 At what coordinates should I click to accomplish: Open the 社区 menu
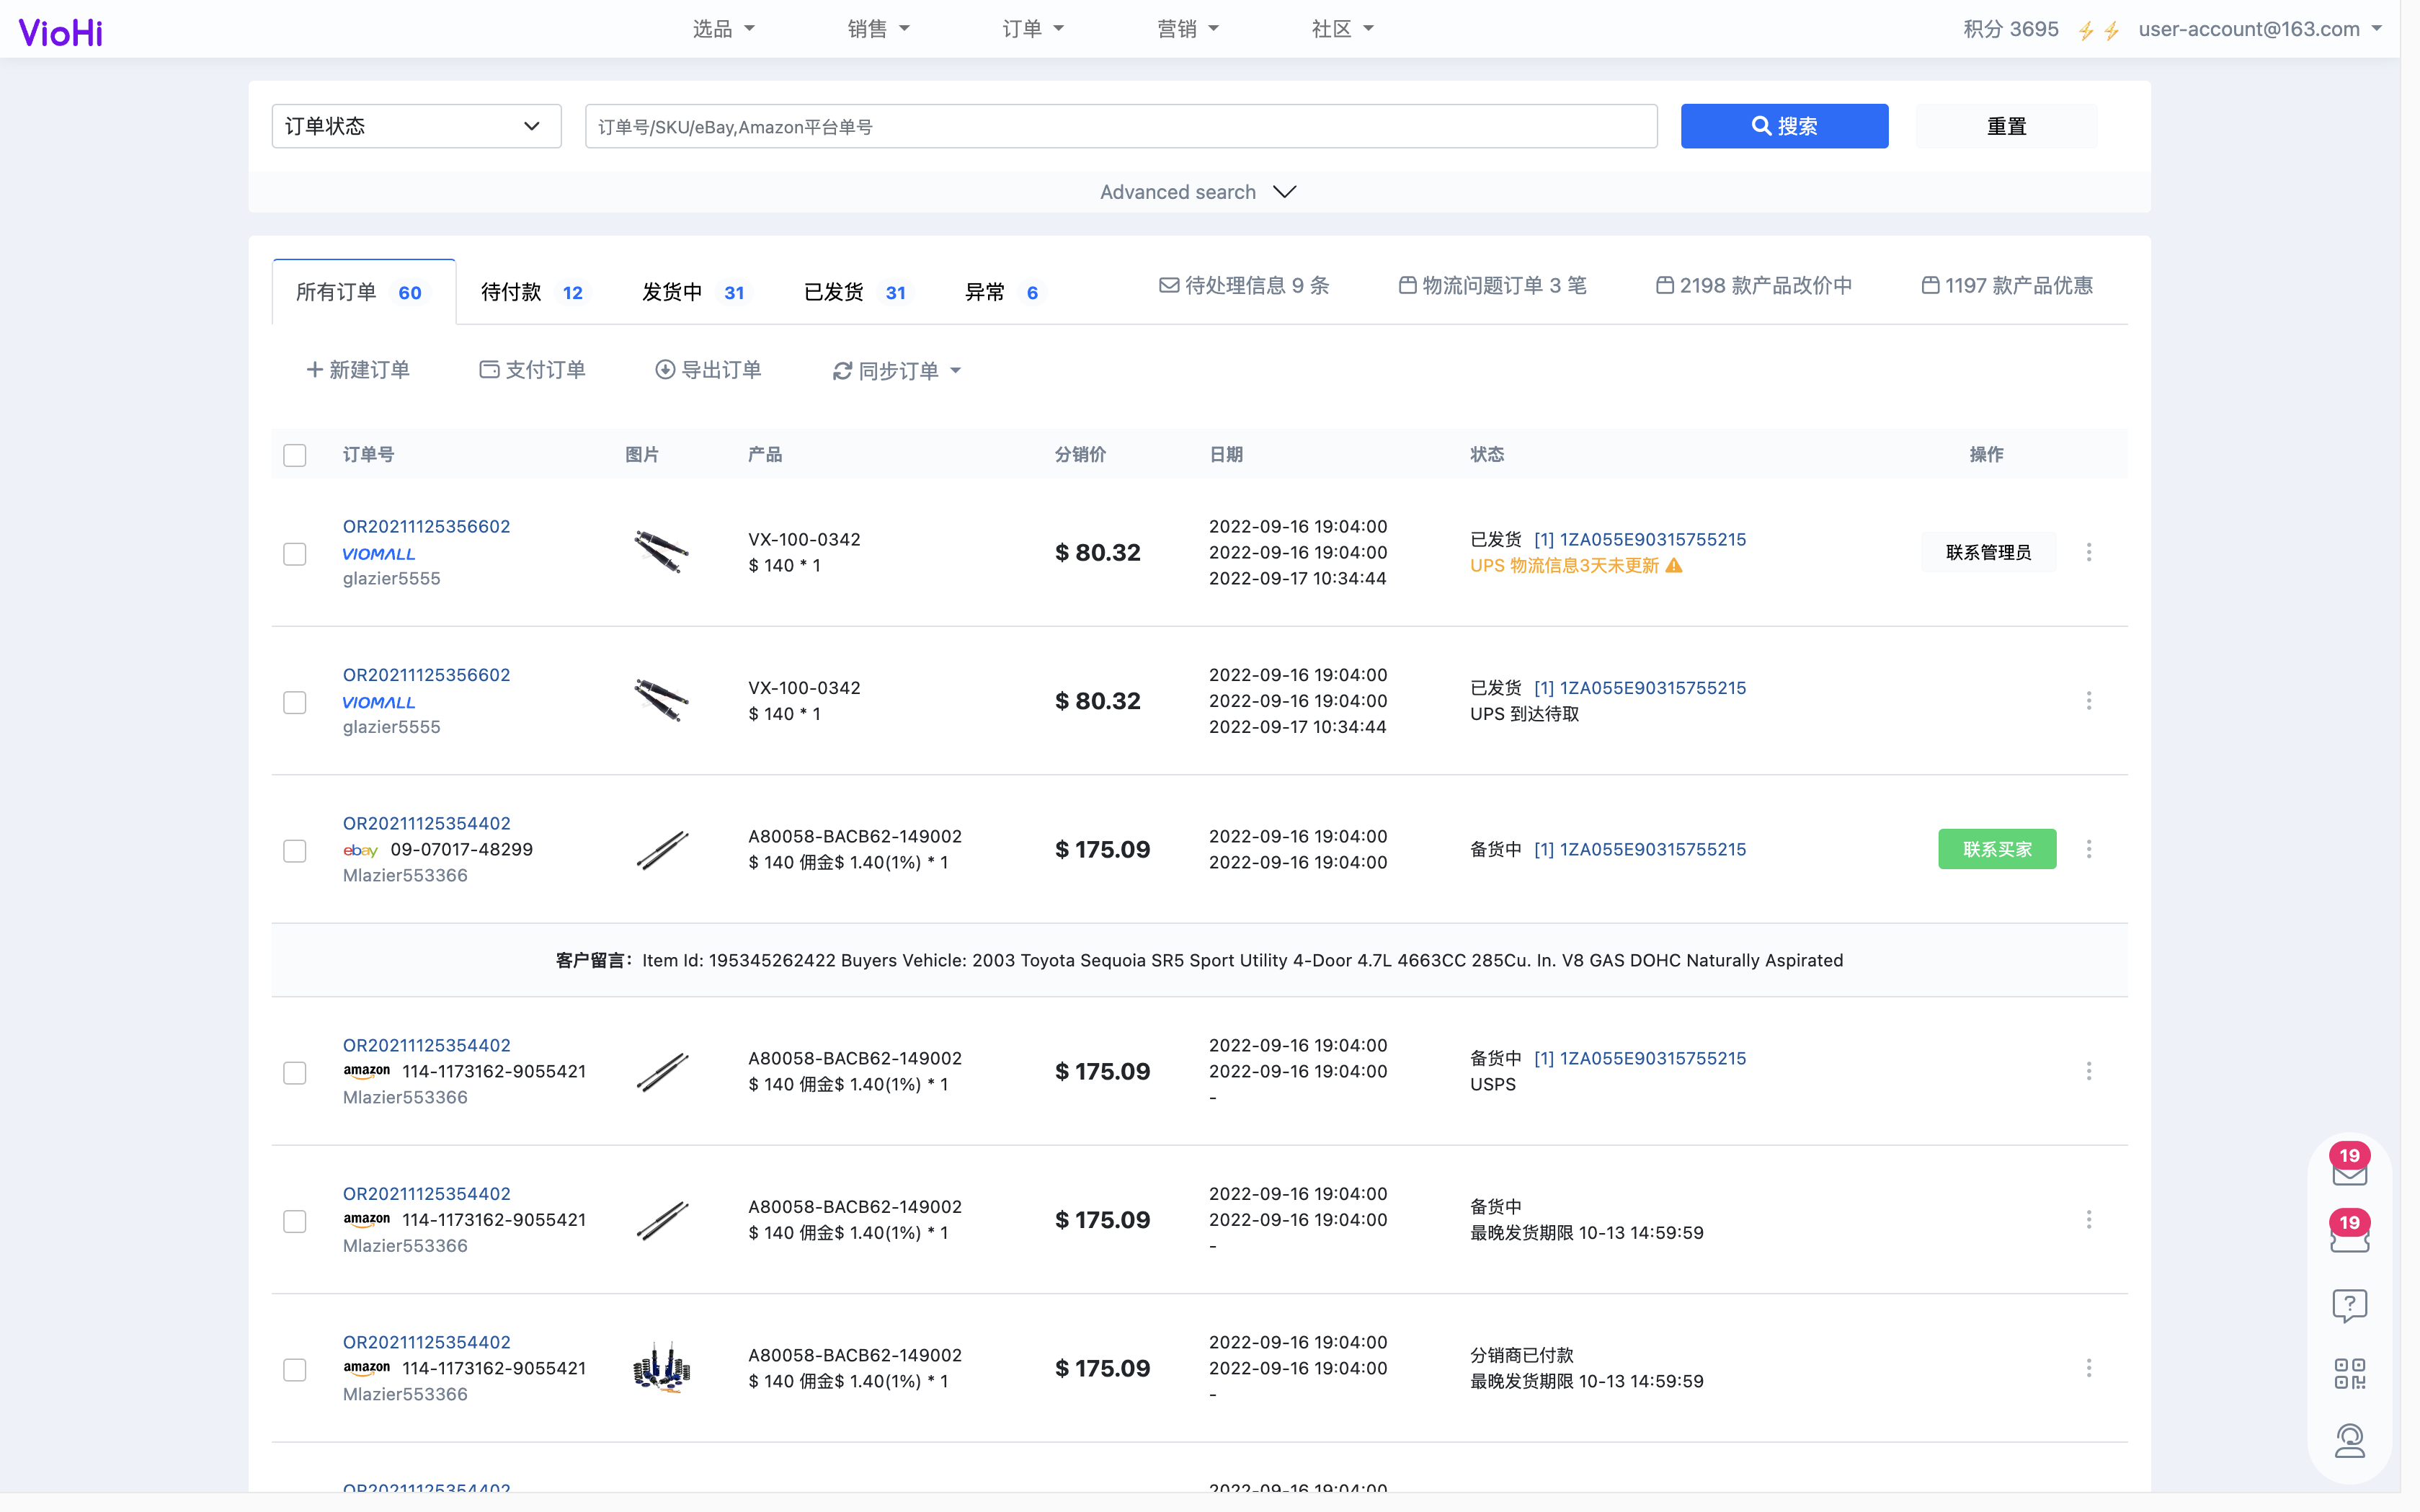(x=1343, y=29)
